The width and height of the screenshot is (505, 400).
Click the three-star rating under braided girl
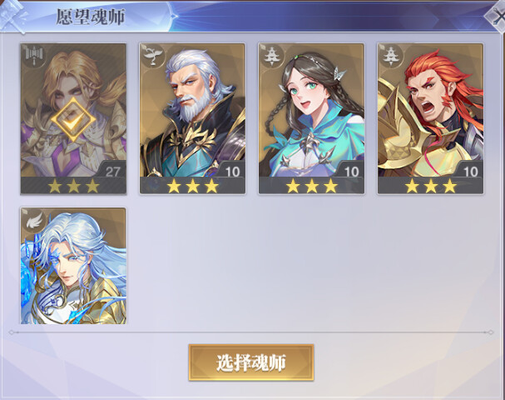[x=312, y=186]
